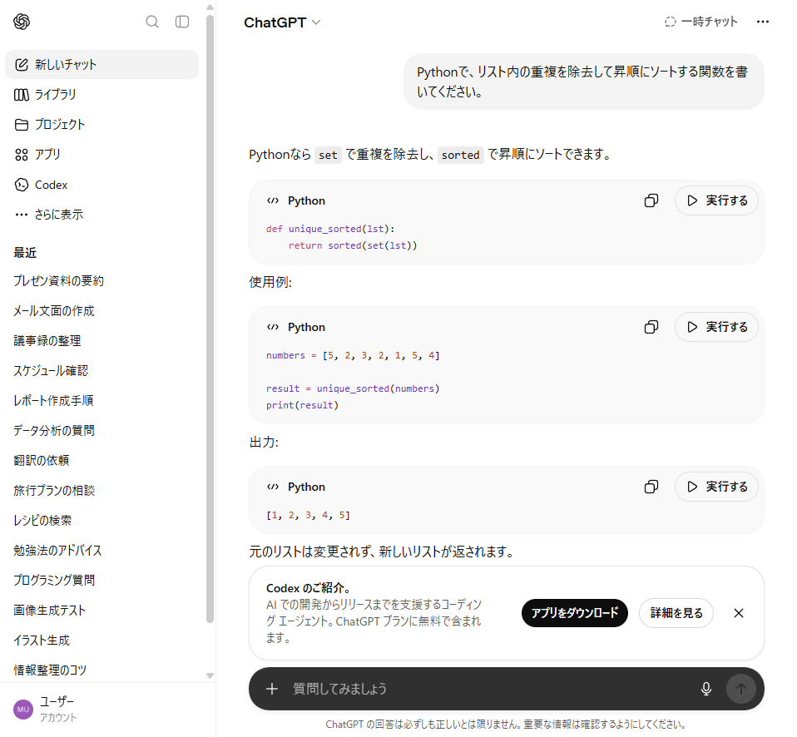Open recent chat データ分析の質問

point(101,431)
